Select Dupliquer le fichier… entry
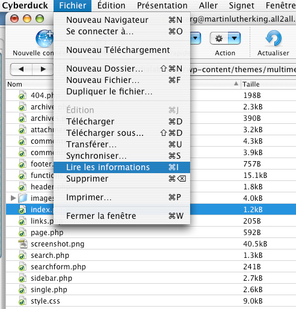This screenshot has width=296, height=309. [122, 91]
